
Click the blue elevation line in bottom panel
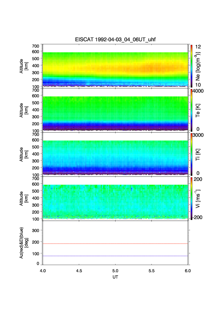(x=115, y=256)
